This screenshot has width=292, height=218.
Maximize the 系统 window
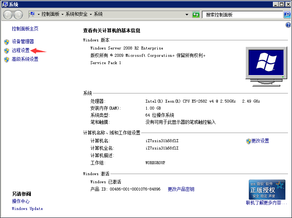(x=282, y=4)
